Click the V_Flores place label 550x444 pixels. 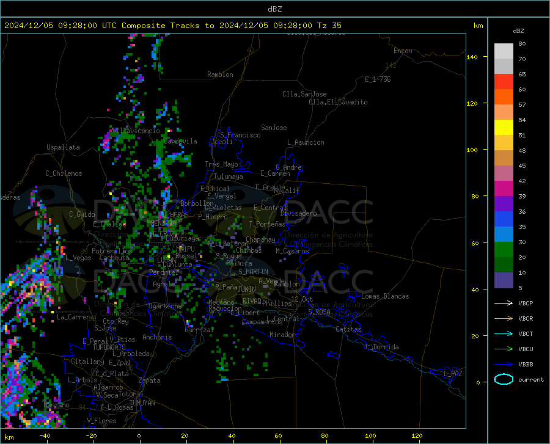click(101, 421)
